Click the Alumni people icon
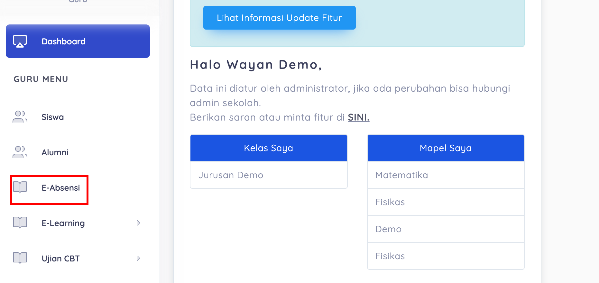The image size is (599, 283). point(20,152)
